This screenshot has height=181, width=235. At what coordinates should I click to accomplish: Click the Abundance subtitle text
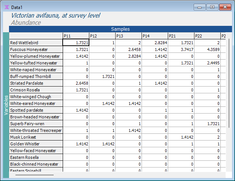coord(26,22)
